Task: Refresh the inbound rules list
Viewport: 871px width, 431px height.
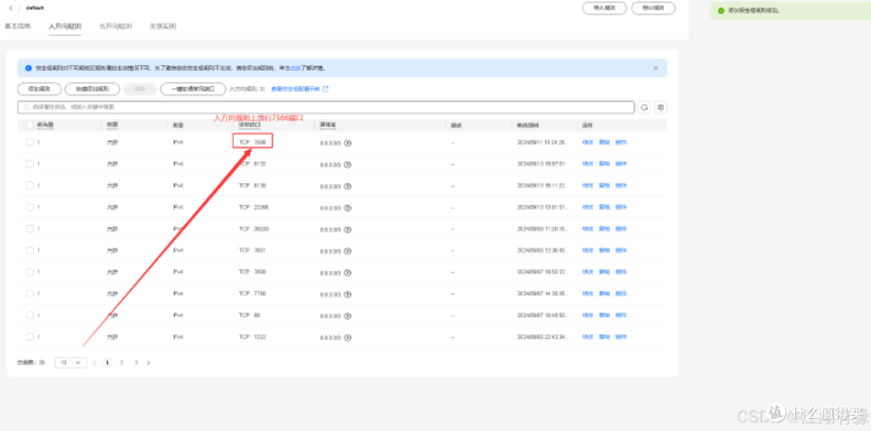Action: pyautogui.click(x=644, y=108)
